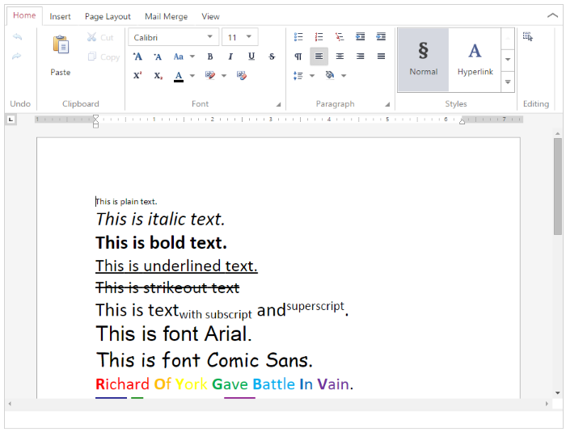Toggle subscript formatting

point(158,75)
